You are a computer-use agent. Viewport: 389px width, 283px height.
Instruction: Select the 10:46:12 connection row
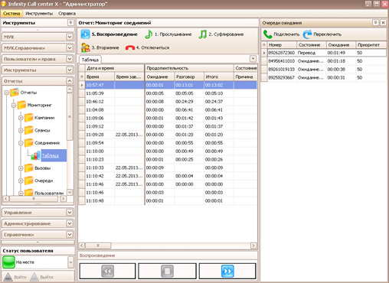(x=168, y=102)
